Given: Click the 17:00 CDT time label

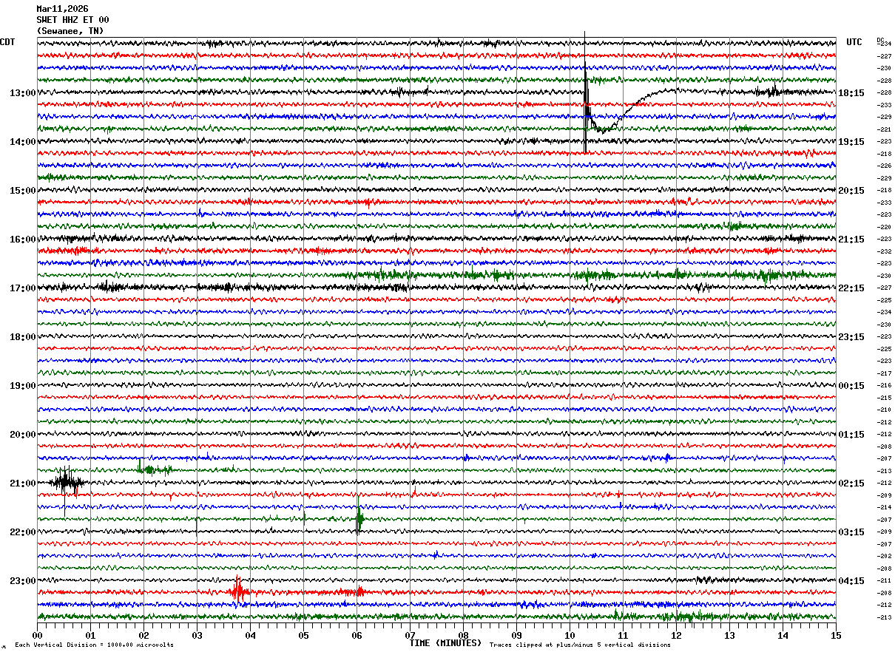Looking at the screenshot, I should click(x=23, y=288).
